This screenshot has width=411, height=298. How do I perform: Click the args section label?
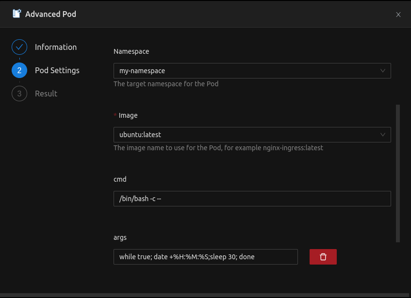120,237
